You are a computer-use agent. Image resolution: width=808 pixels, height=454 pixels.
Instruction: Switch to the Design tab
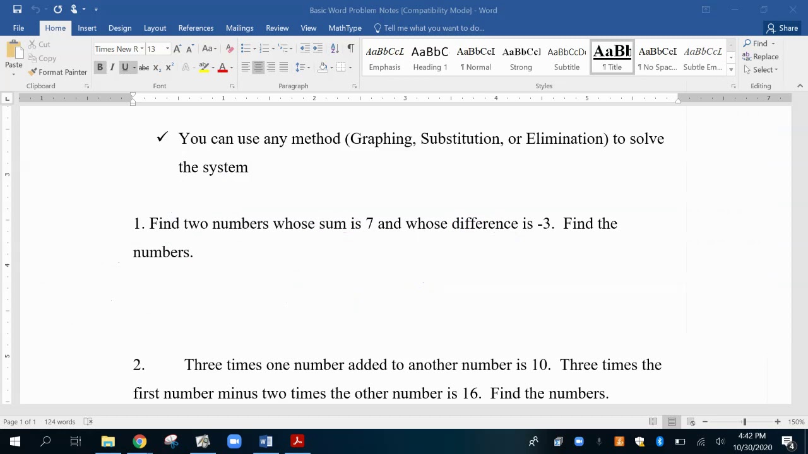(120, 28)
